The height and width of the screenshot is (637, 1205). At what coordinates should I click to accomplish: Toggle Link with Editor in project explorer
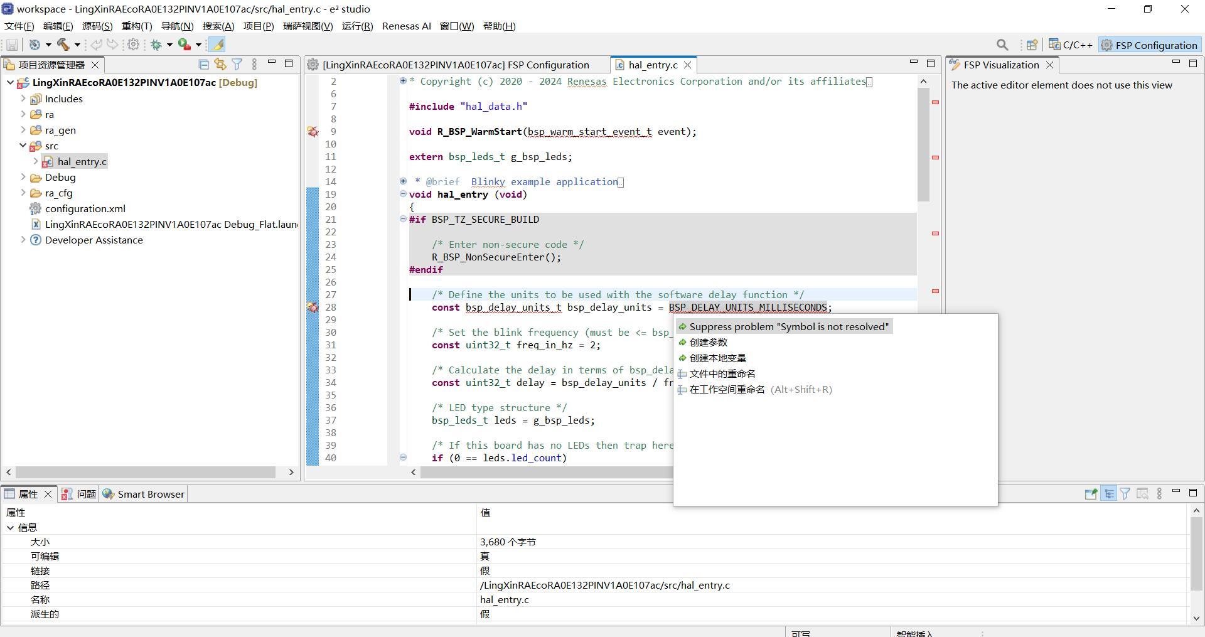[x=220, y=65]
